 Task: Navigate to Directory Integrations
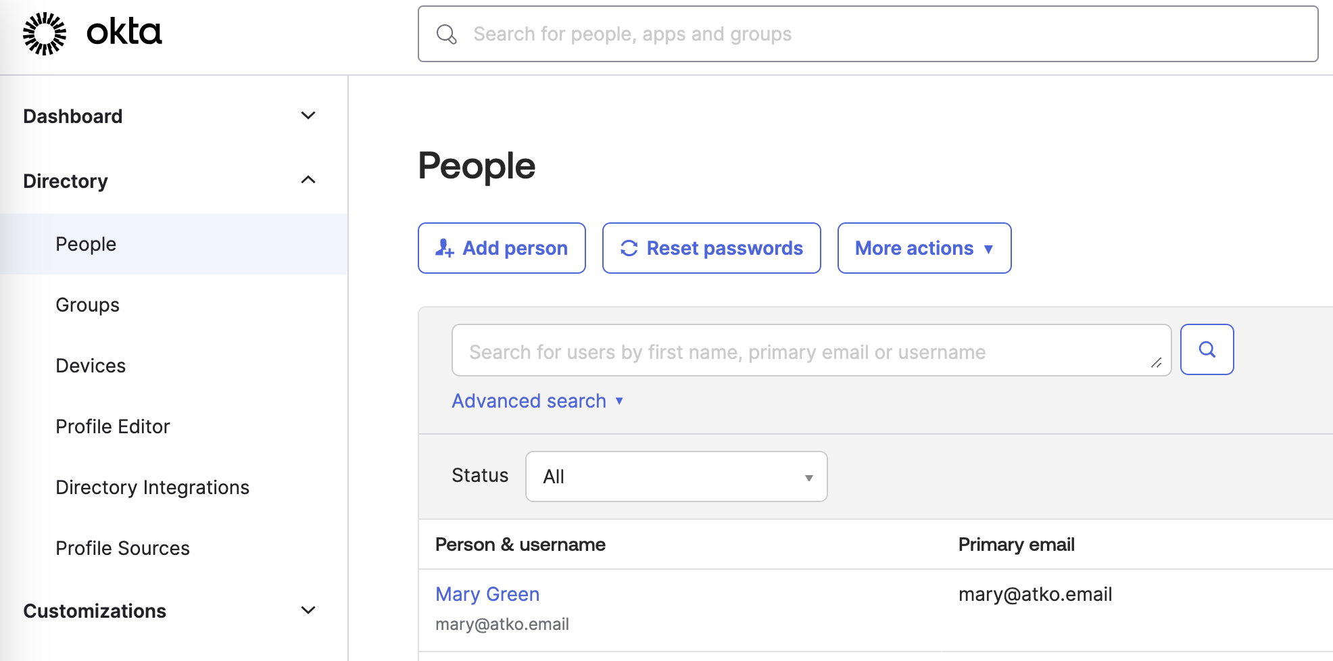(152, 487)
